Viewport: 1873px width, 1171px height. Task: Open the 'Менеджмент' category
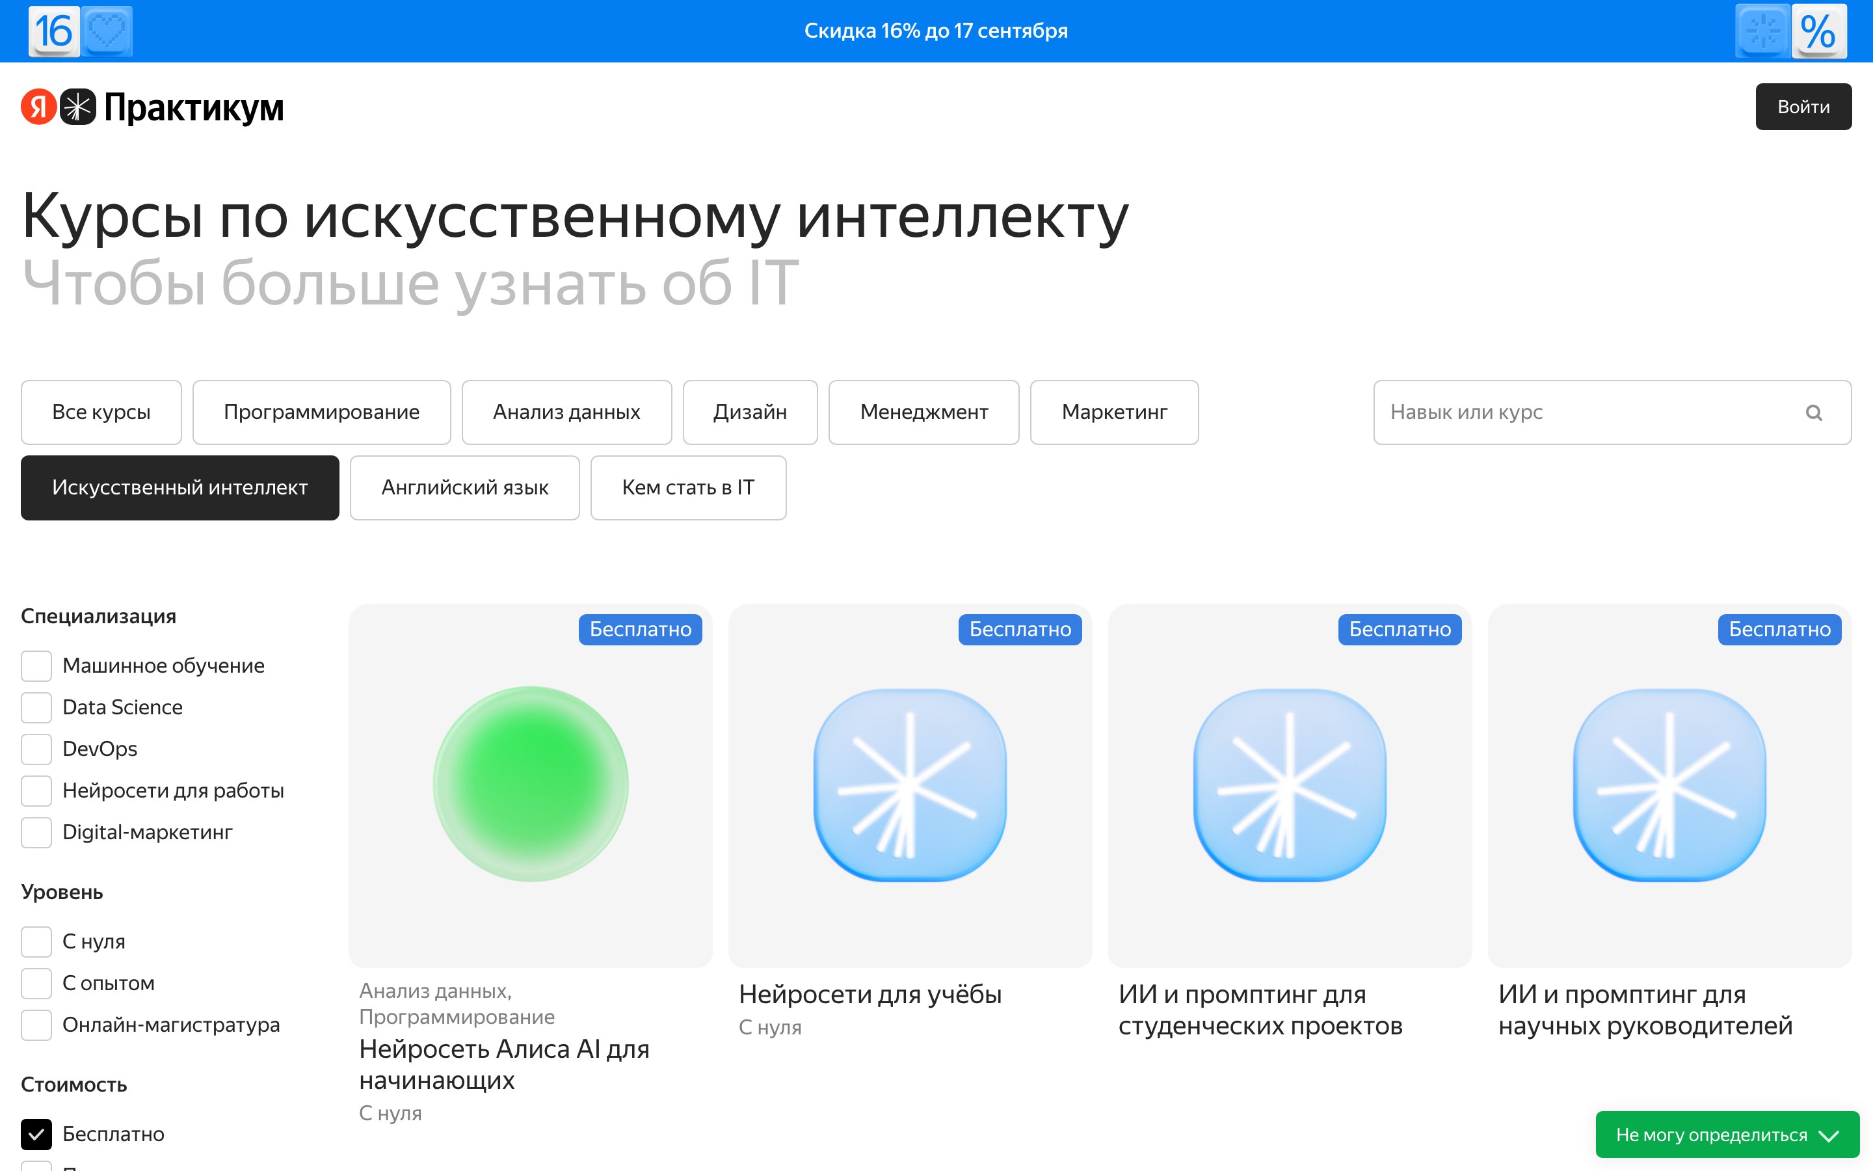(x=924, y=412)
